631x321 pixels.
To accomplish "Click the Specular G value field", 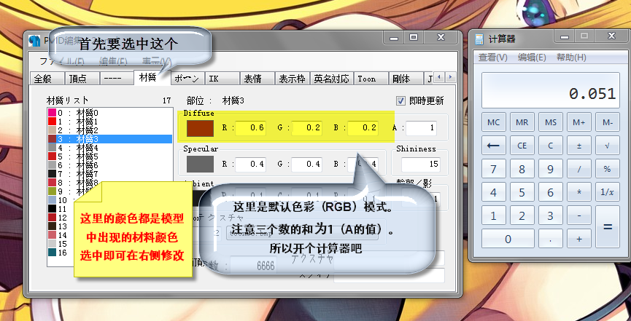I will 306,164.
